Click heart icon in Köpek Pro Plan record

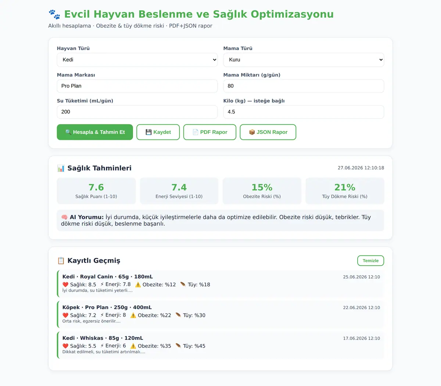click(x=65, y=315)
